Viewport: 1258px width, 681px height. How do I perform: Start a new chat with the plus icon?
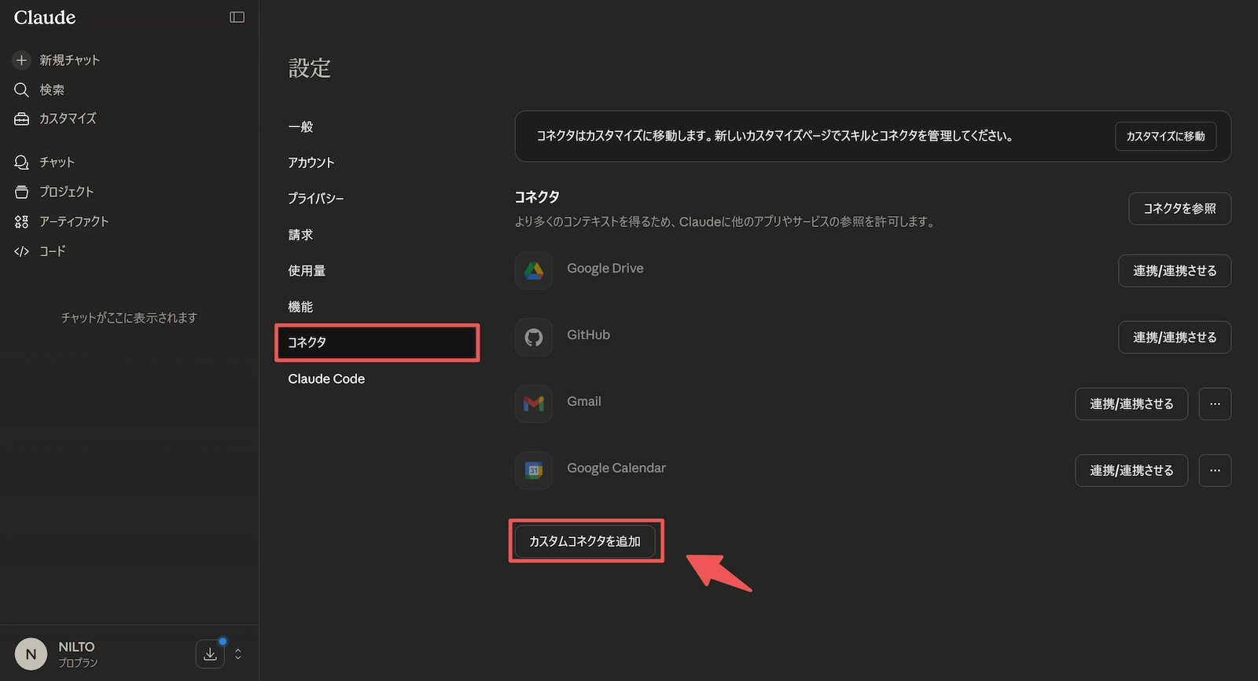[21, 60]
